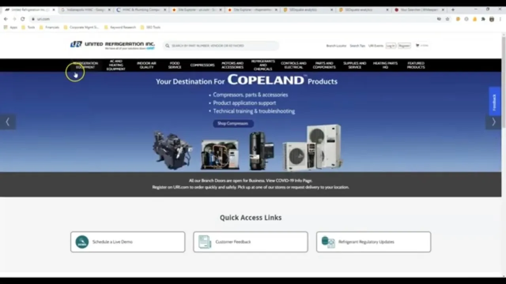Image resolution: width=506 pixels, height=284 pixels.
Task: Open the Chrome three-dot menu
Action: 500,19
